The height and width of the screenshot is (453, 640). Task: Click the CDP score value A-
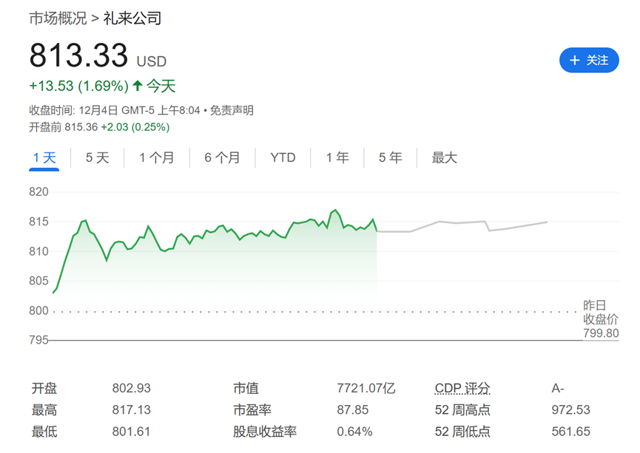(558, 388)
